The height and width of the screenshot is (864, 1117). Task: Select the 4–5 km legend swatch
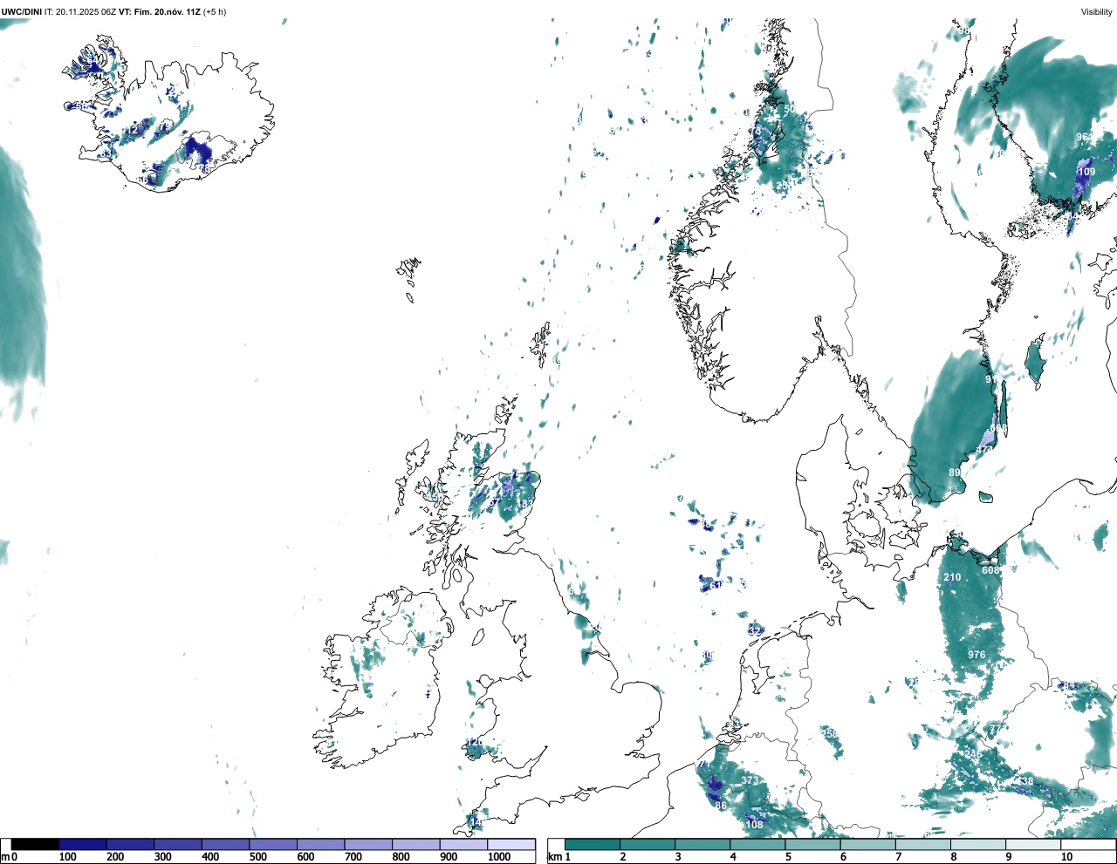coord(757,844)
